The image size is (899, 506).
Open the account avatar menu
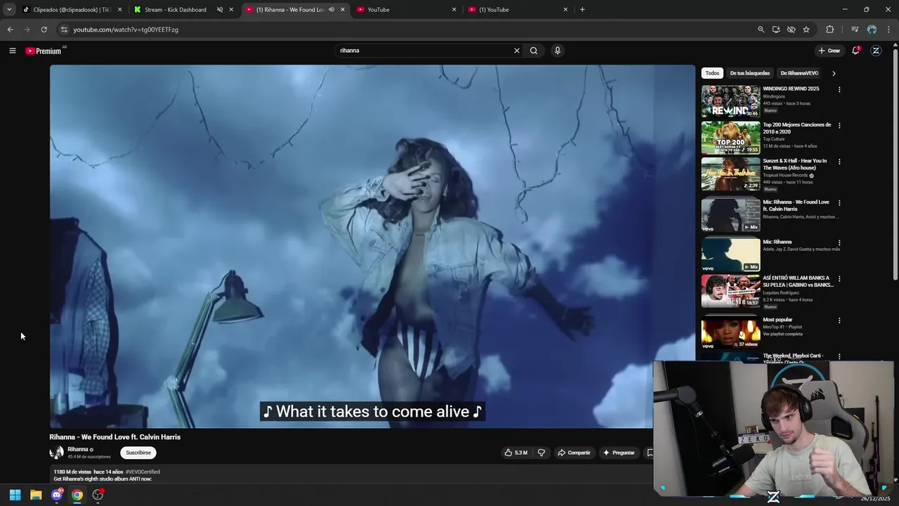coord(876,51)
